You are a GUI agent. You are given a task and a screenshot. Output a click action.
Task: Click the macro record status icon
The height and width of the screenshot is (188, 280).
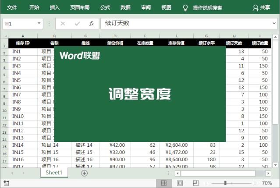tap(6, 183)
